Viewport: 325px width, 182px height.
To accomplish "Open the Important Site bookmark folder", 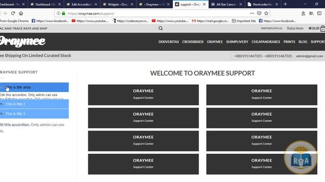I will coord(244,21).
